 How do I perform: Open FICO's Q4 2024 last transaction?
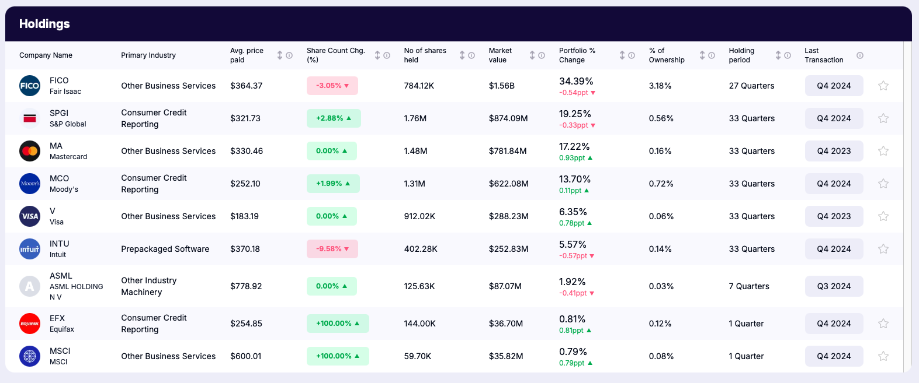tap(834, 86)
